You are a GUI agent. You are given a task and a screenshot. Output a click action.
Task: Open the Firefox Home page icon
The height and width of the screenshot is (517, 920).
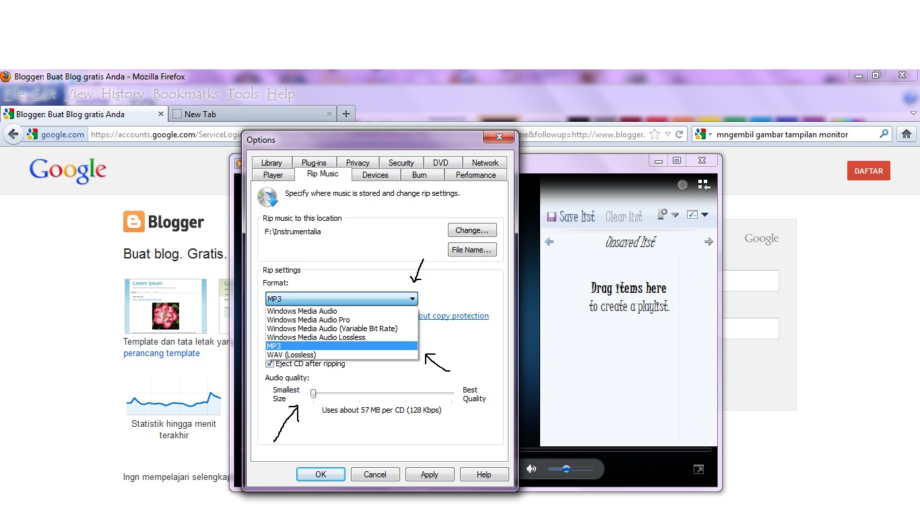click(x=907, y=134)
